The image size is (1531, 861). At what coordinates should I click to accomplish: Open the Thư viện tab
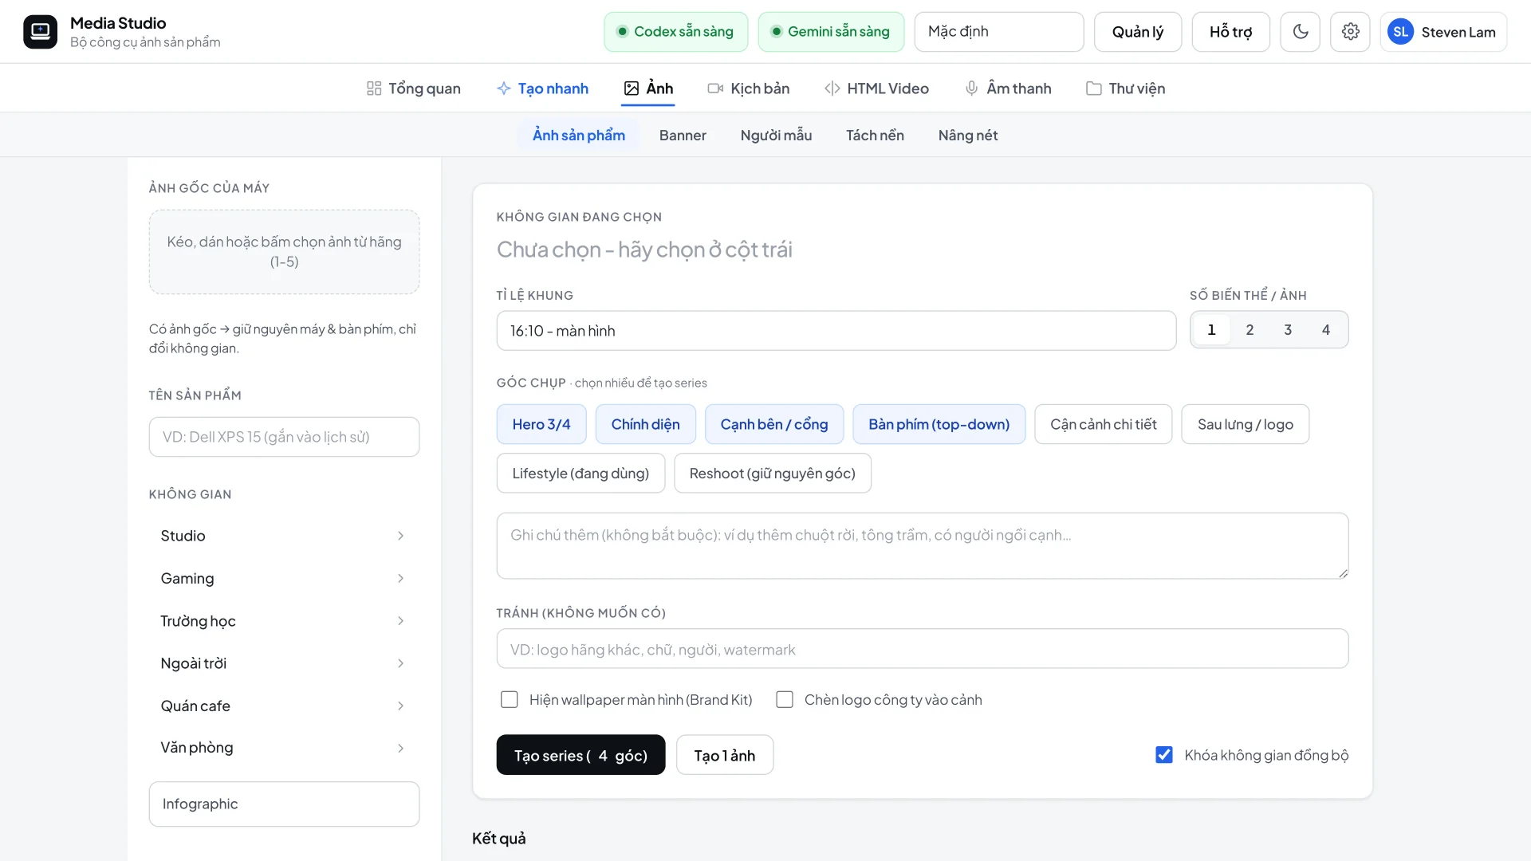[1125, 88]
